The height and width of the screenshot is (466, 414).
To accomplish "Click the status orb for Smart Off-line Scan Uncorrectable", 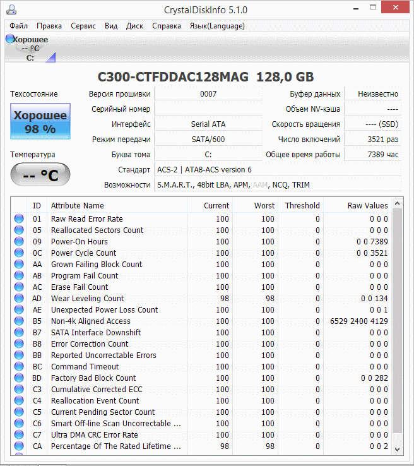I will tap(19, 423).
